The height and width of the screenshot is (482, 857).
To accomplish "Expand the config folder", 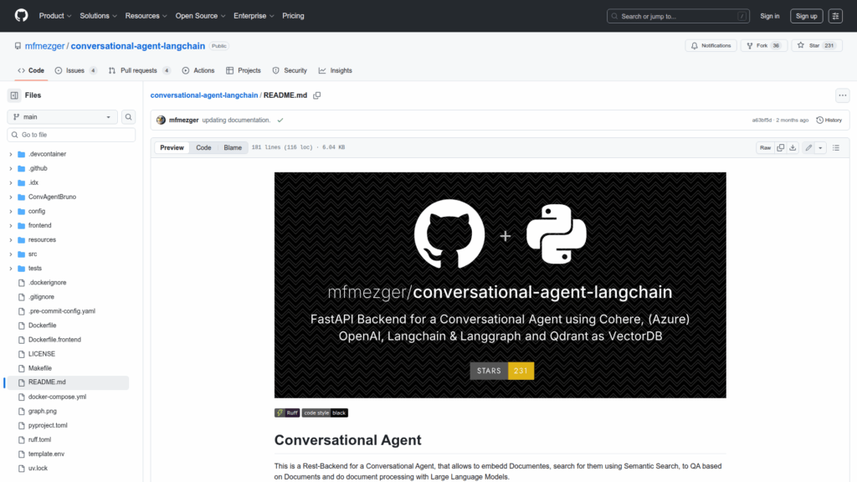I will point(11,211).
